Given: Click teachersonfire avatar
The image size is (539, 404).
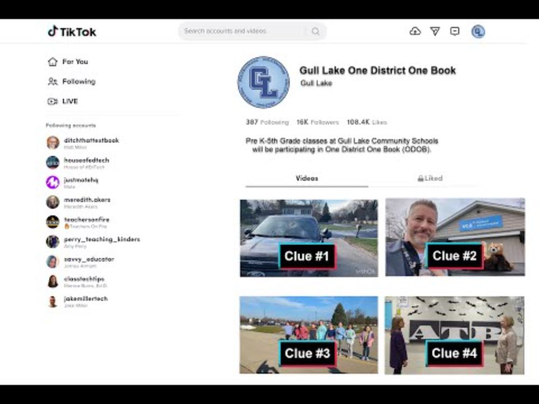Looking at the screenshot, I should [53, 222].
